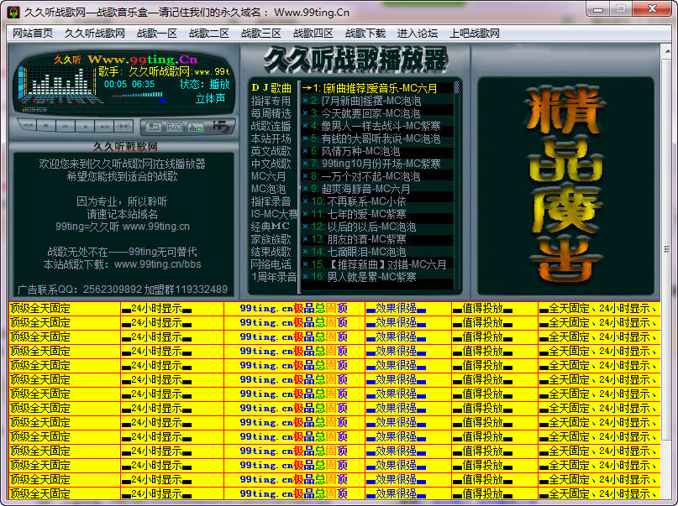This screenshot has height=506, width=678.
Task: Toggle the repeat loop icon
Action: (x=154, y=127)
